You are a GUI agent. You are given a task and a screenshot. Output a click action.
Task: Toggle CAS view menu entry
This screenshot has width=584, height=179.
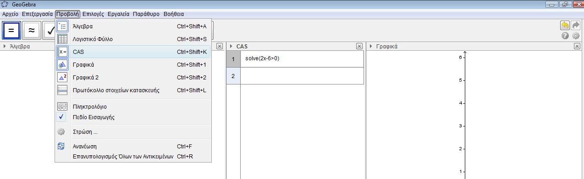point(133,52)
